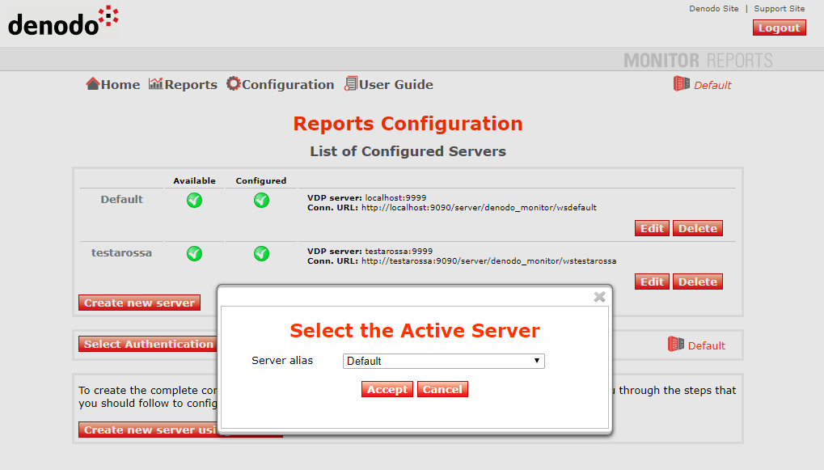This screenshot has width=824, height=470.
Task: Click the User Guide document icon
Action: pos(351,83)
